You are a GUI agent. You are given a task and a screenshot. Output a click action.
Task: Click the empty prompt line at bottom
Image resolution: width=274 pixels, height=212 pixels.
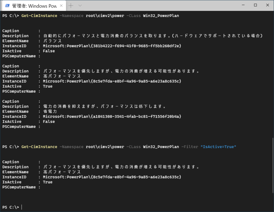137,207
